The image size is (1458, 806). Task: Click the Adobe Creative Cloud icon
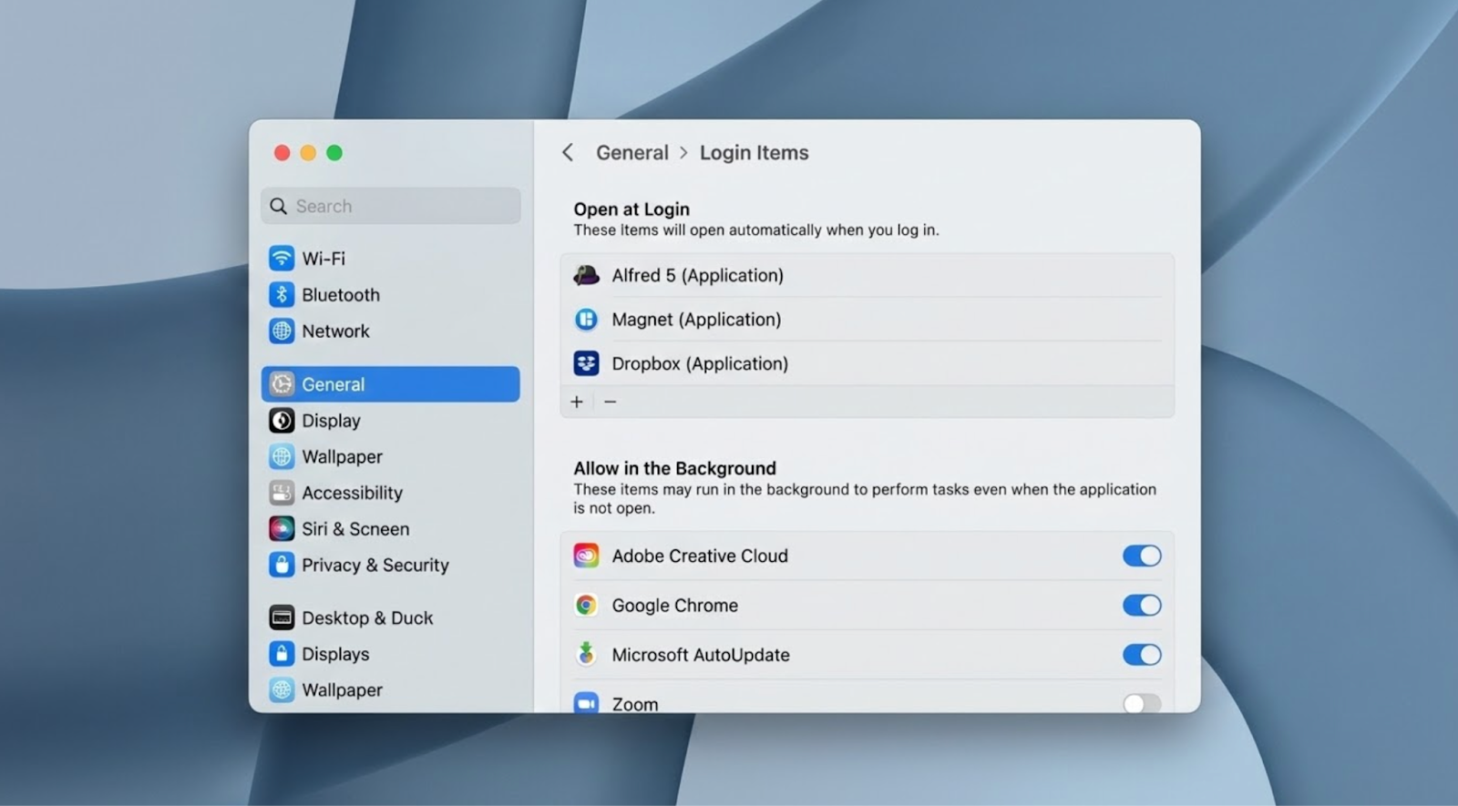[x=586, y=556]
